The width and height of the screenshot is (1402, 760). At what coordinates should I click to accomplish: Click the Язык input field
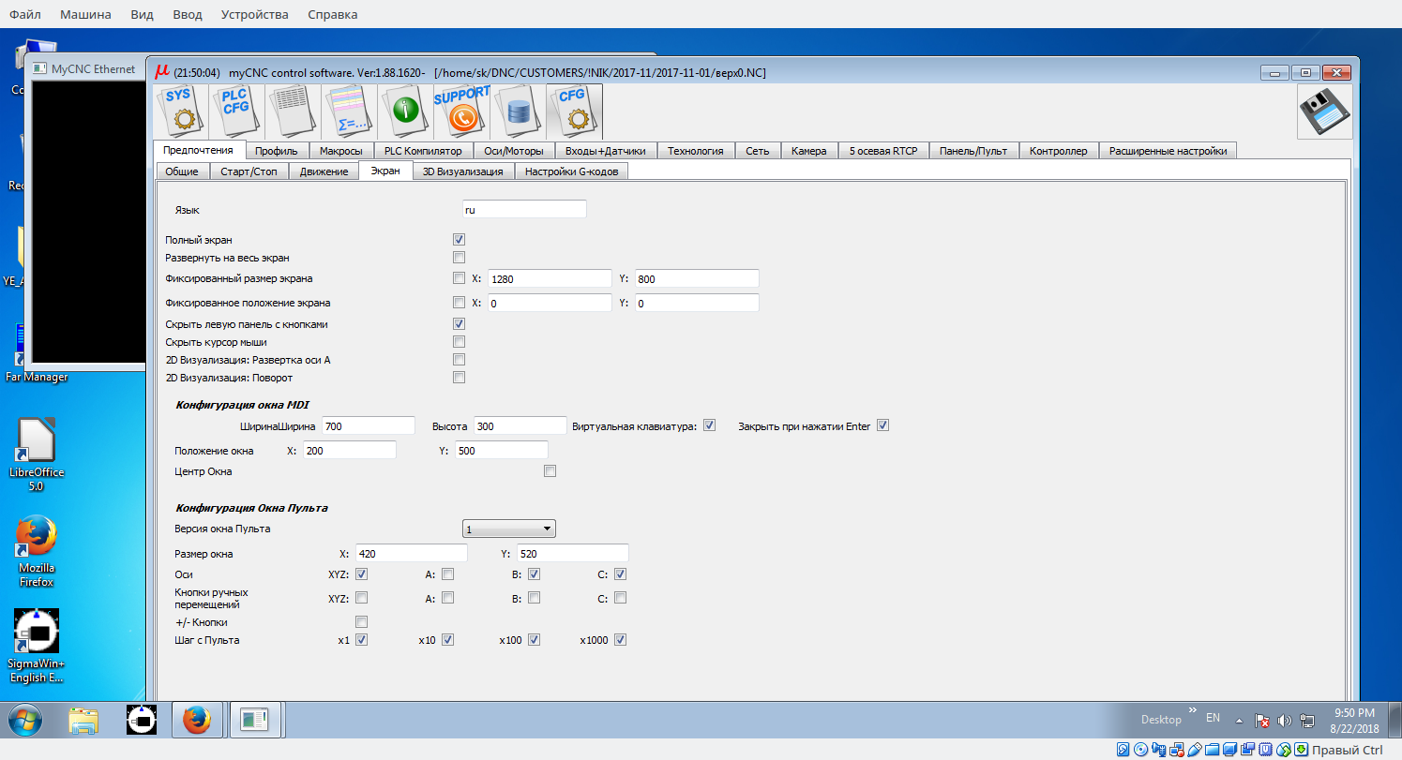(524, 210)
